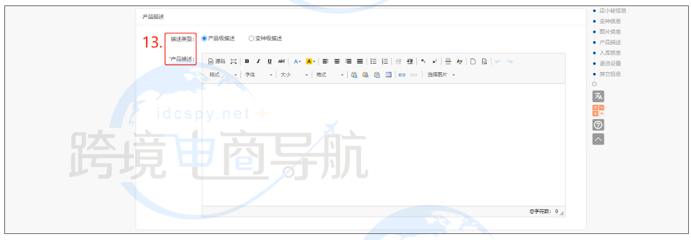Click the translate icon in sidebar
Image resolution: width=691 pixels, height=240 pixels.
pos(598,96)
